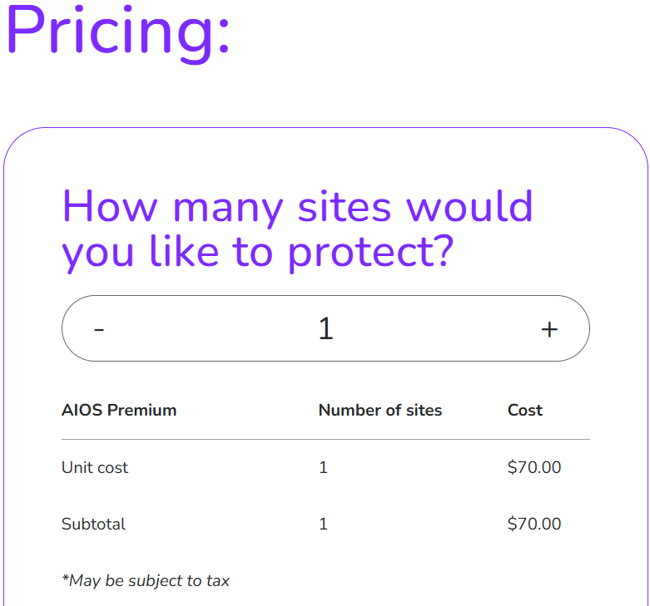
Task: Click empty stepper space between minus and quantity
Action: pos(208,329)
